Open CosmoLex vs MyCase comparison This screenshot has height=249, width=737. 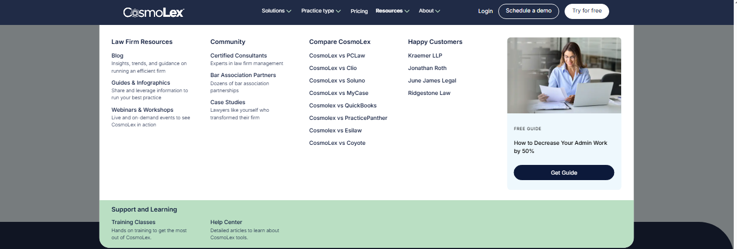[339, 93]
